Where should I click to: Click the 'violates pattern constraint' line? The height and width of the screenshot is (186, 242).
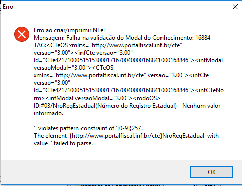(x=88, y=128)
